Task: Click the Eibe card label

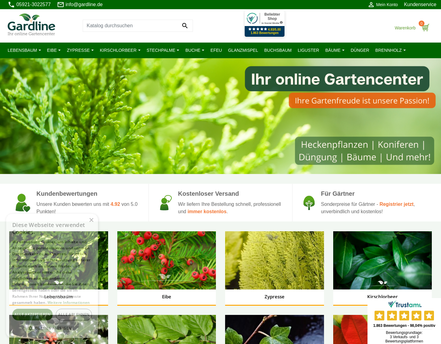Action: pos(167,297)
